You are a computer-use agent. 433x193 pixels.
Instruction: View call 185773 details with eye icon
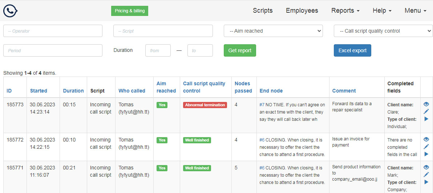coord(426,104)
